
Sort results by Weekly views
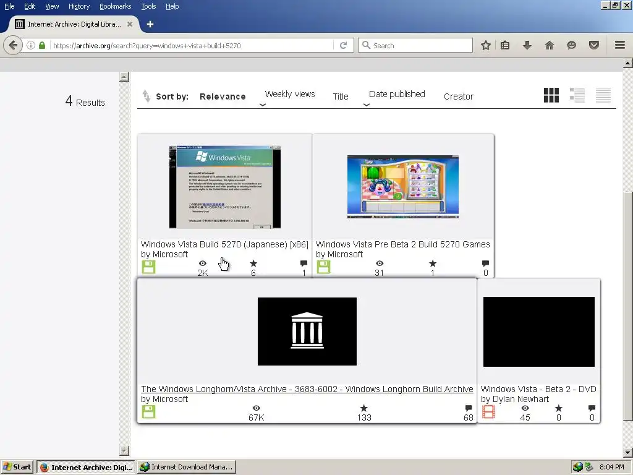pos(290,94)
